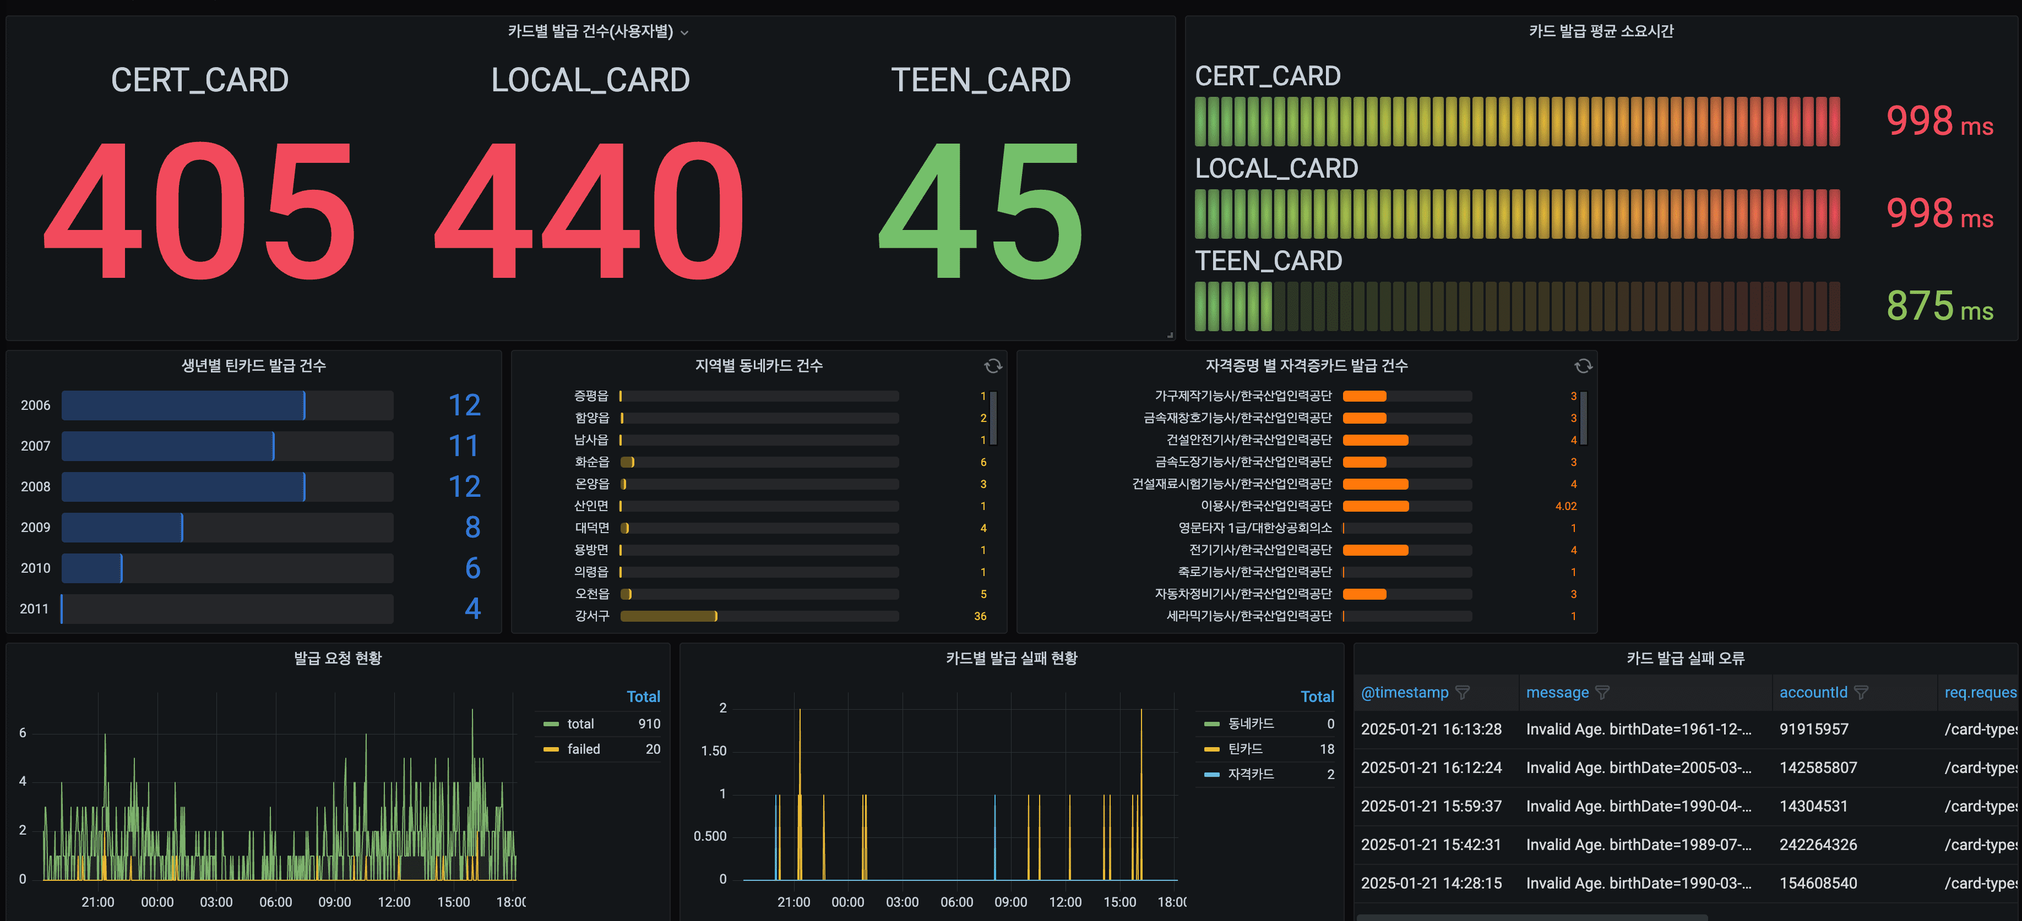Sort by Total in 발급 요청 현황 legend
2022x921 pixels.
(643, 697)
